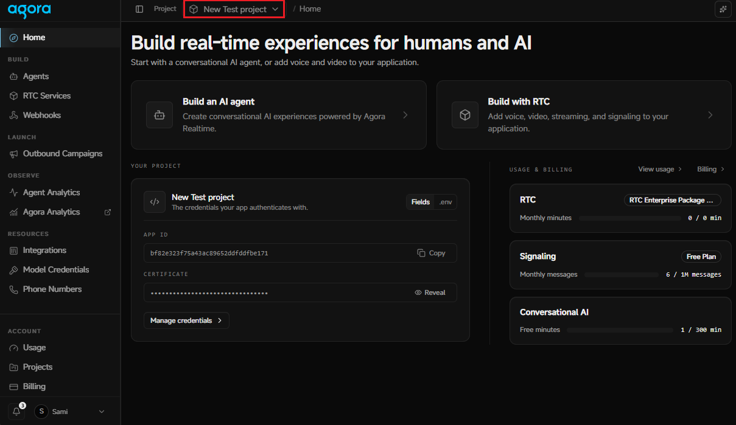Click chevron on Build with RTC card

click(710, 115)
